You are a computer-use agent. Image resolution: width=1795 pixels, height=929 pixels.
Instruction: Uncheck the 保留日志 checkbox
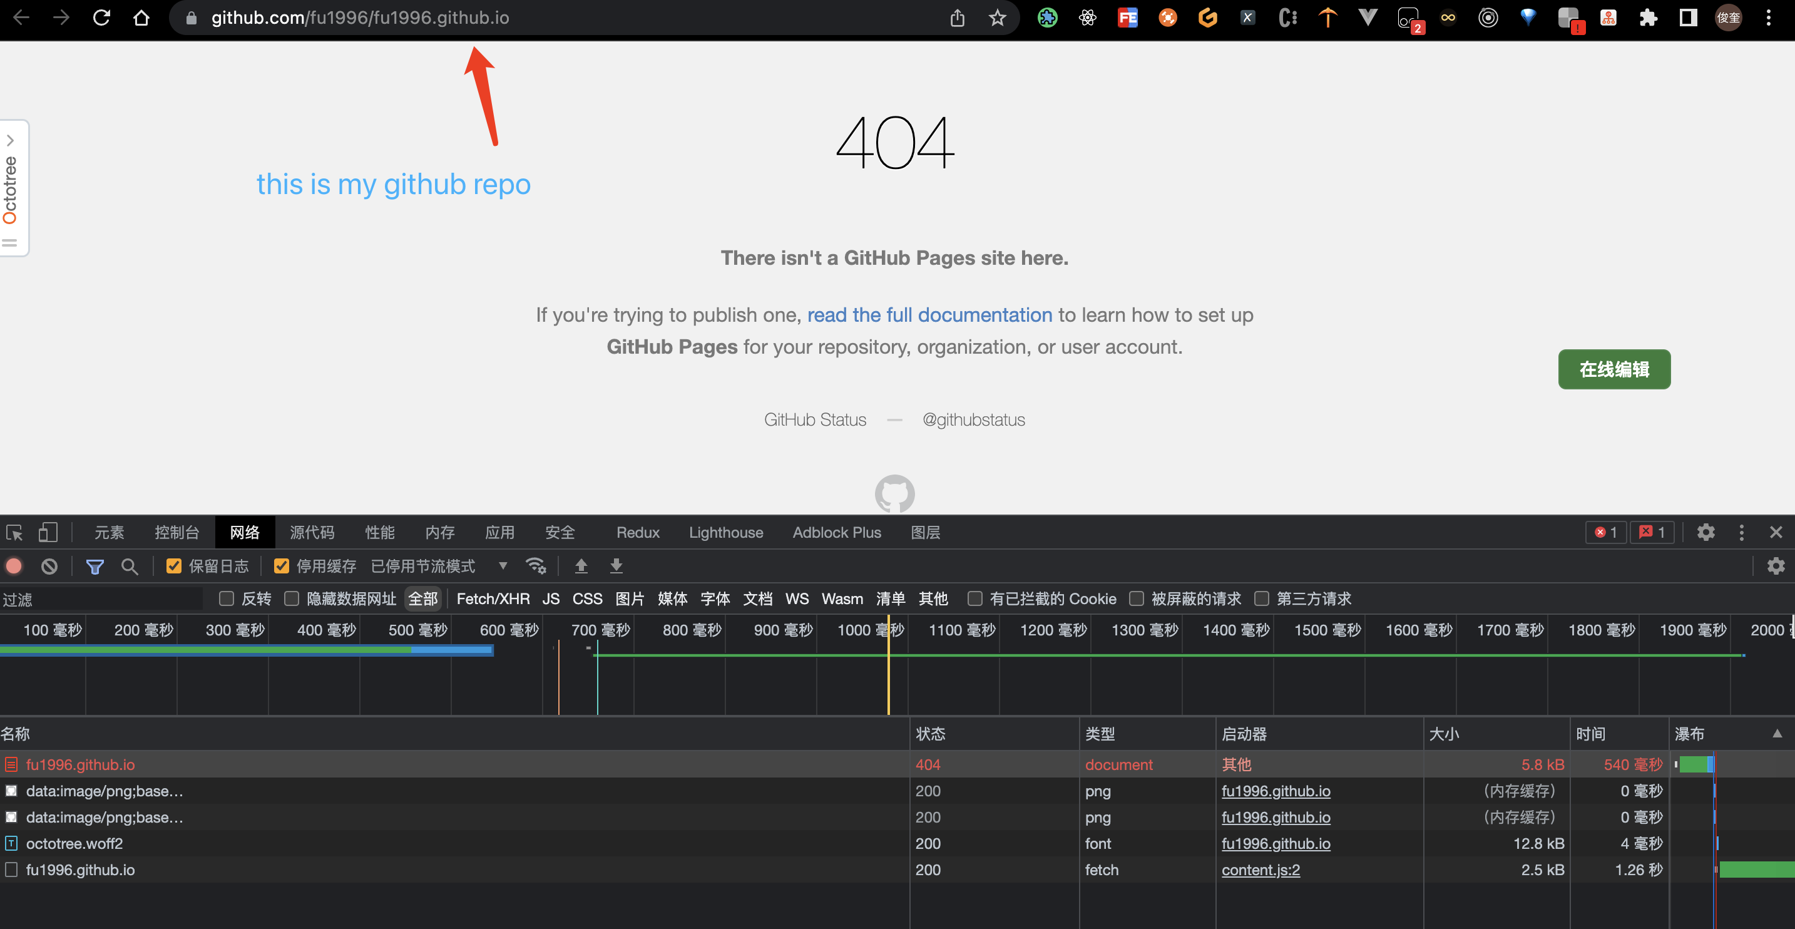click(173, 566)
